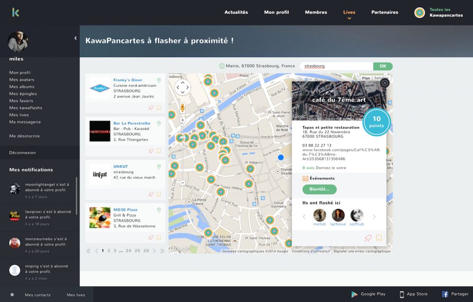The width and height of the screenshot is (473, 302).
Task: Pin Bar La Perestroïka with pushpin icon
Action: click(x=151, y=151)
